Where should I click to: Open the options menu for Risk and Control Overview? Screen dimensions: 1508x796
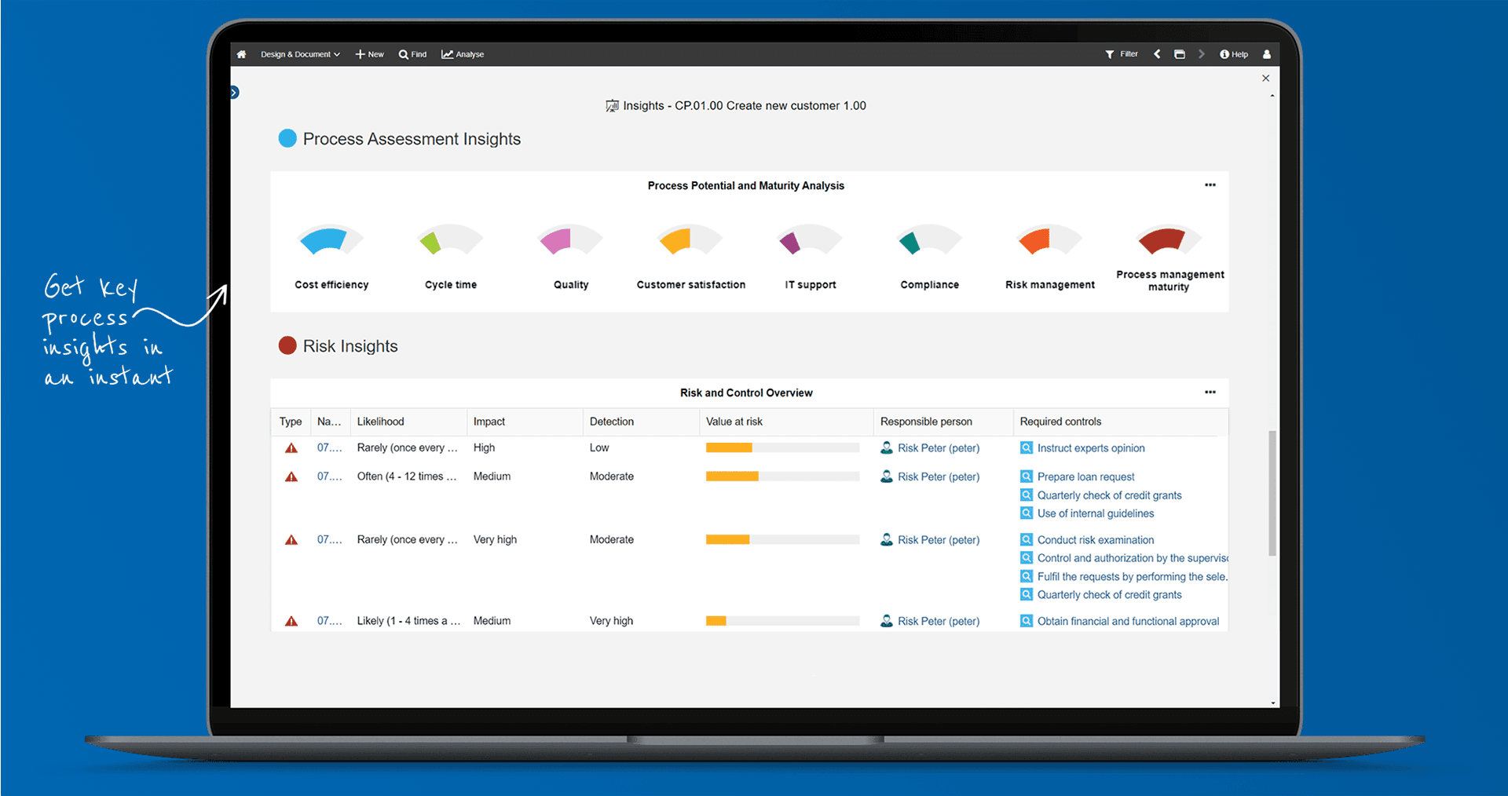coord(1210,393)
